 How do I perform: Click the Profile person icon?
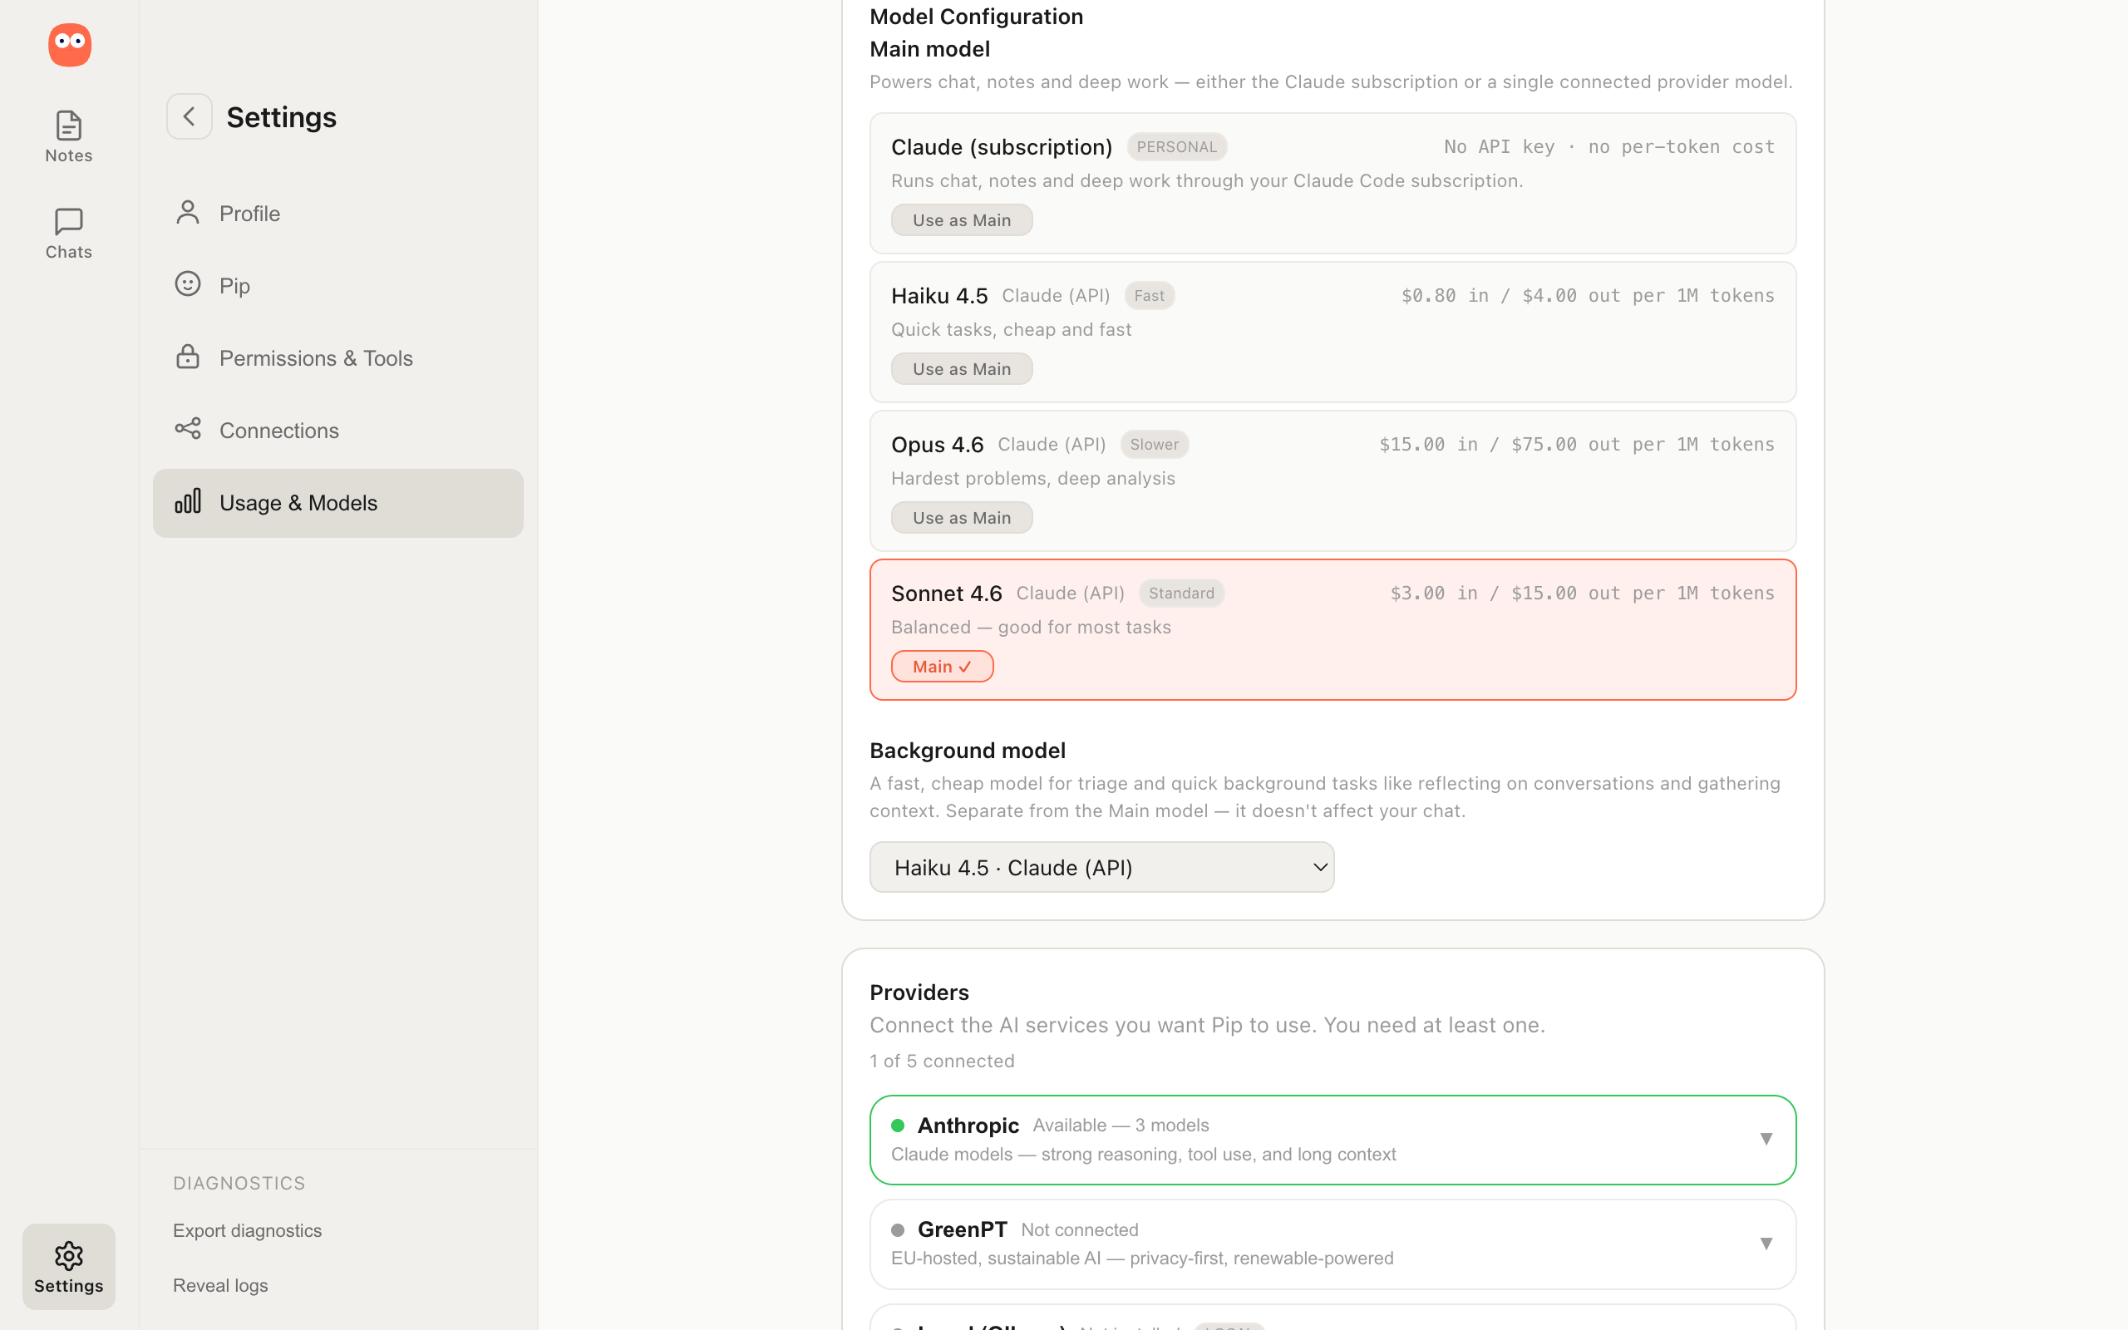pos(187,212)
